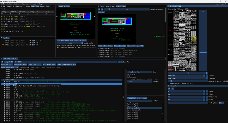Click Find and format all on-screen chars
Image resolution: width=228 pixels, height=123 pixels.
[72, 40]
